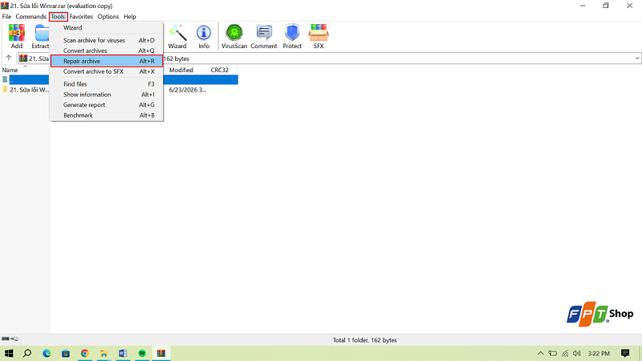Select the '21. Sửa lỗi W...' folder row
Screen dimensions: 642x361
(x=26, y=90)
